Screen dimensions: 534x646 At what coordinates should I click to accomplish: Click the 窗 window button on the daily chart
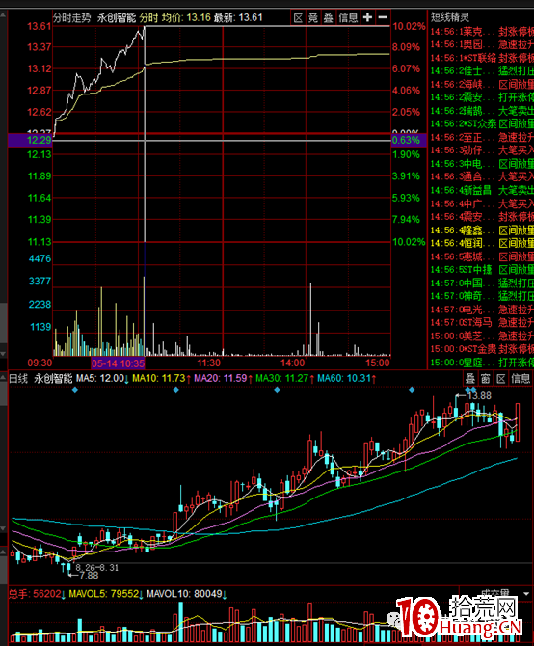(485, 379)
